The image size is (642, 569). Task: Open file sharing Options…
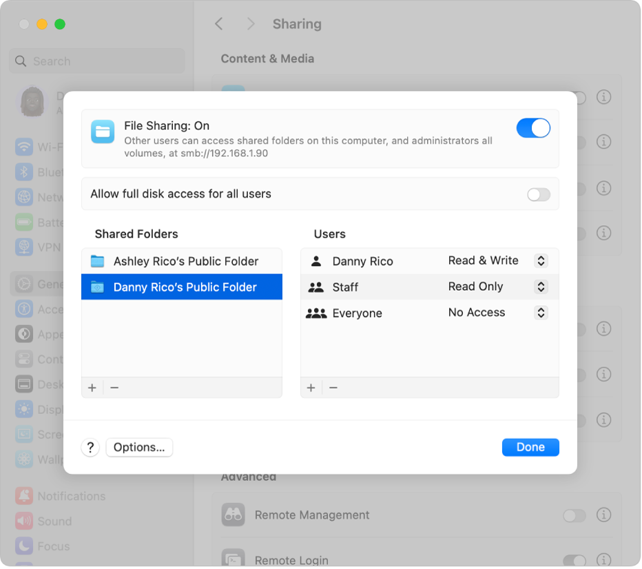click(139, 448)
